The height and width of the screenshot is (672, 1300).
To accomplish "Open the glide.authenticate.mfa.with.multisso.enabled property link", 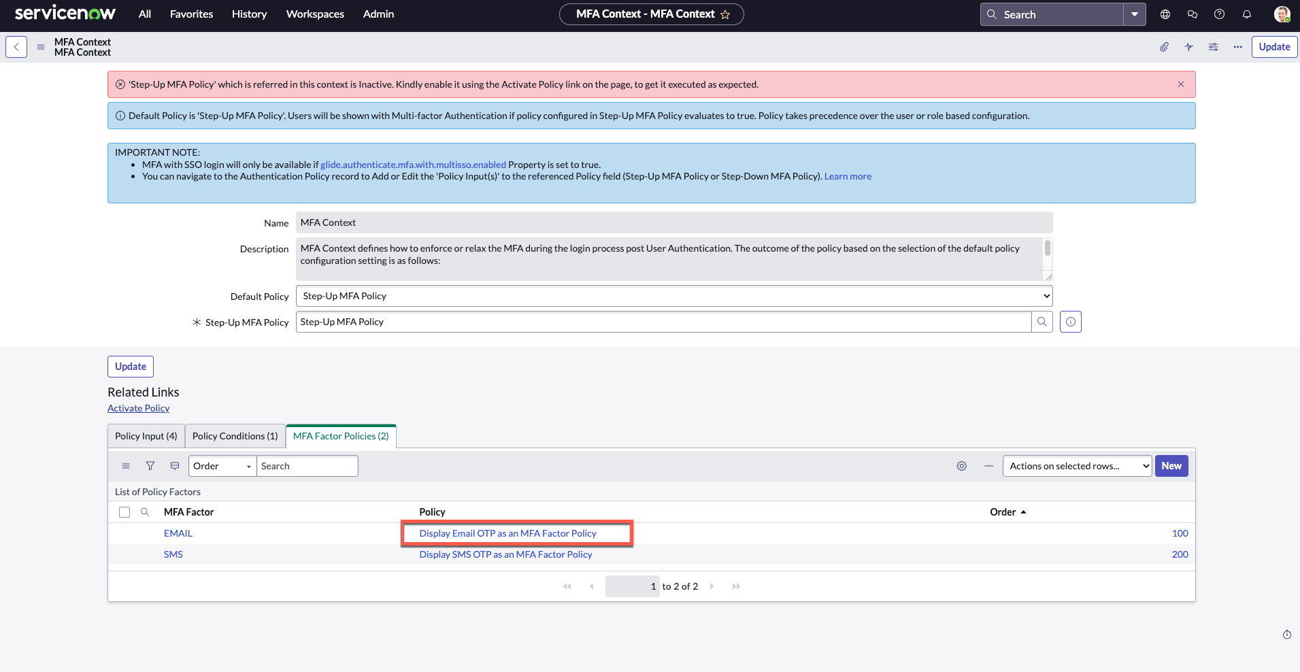I will (x=414, y=165).
